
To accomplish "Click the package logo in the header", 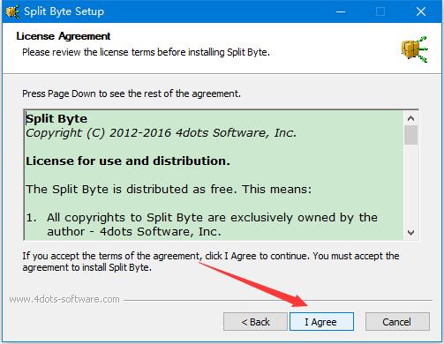I will click(414, 49).
